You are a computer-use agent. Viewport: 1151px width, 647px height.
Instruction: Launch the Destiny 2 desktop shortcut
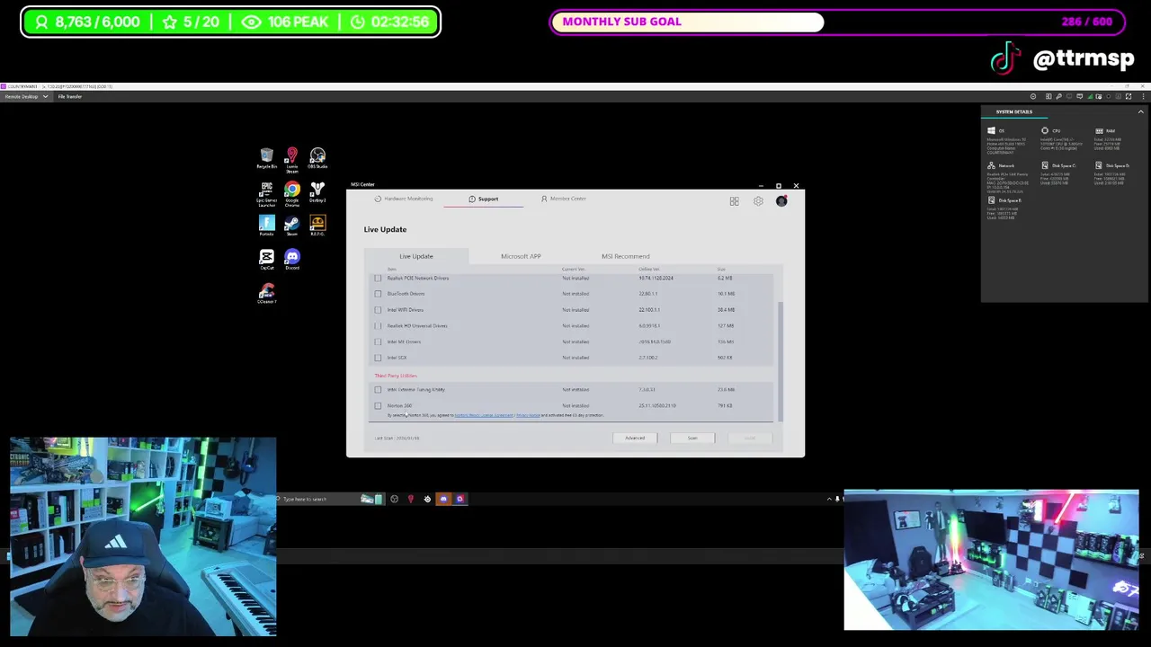(317, 192)
